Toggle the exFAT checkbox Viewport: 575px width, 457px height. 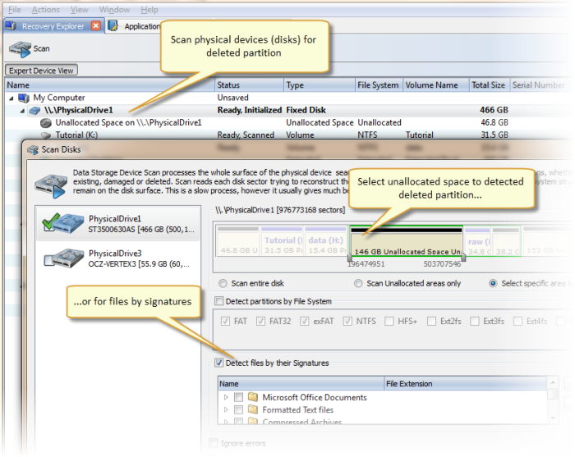coord(305,321)
